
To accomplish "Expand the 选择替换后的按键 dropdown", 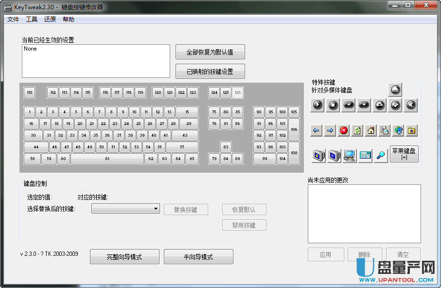I will pos(125,209).
